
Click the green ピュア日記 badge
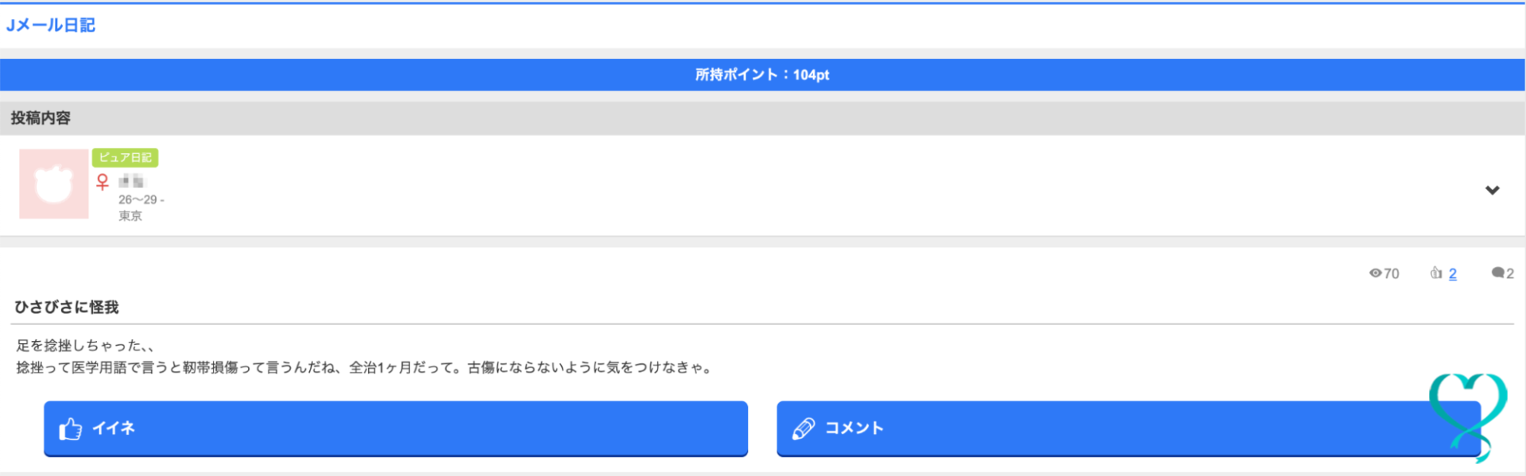click(126, 157)
